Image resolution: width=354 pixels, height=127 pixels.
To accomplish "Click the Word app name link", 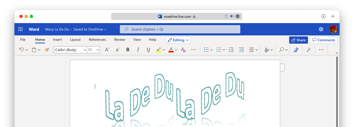I will pyautogui.click(x=34, y=29).
